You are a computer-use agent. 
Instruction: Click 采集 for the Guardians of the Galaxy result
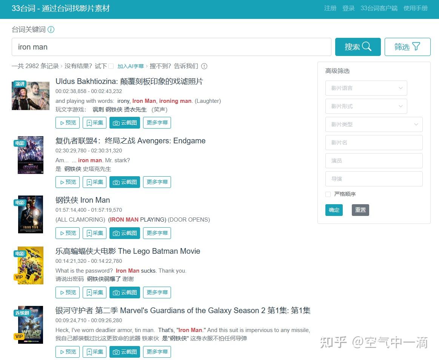[95, 352]
